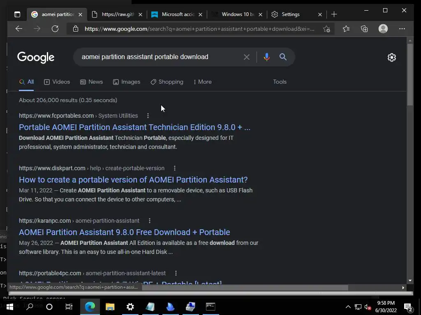Image resolution: width=421 pixels, height=315 pixels.
Task: View site info via lock icon
Action: pyautogui.click(x=76, y=29)
